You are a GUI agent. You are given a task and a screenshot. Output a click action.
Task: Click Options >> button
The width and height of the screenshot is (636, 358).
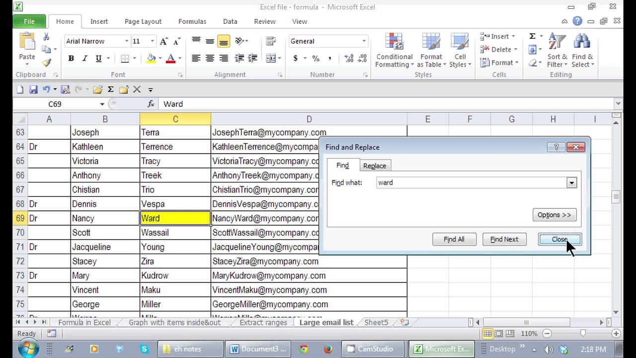click(554, 215)
